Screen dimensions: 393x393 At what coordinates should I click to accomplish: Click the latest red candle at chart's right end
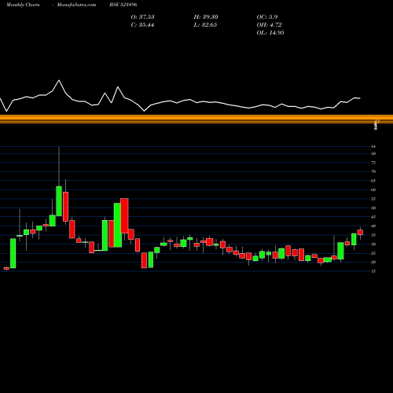point(360,232)
